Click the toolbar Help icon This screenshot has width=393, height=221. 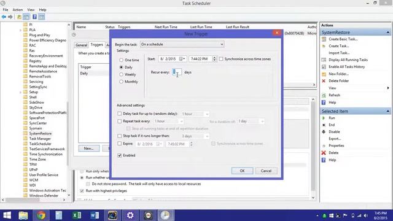click(34, 17)
